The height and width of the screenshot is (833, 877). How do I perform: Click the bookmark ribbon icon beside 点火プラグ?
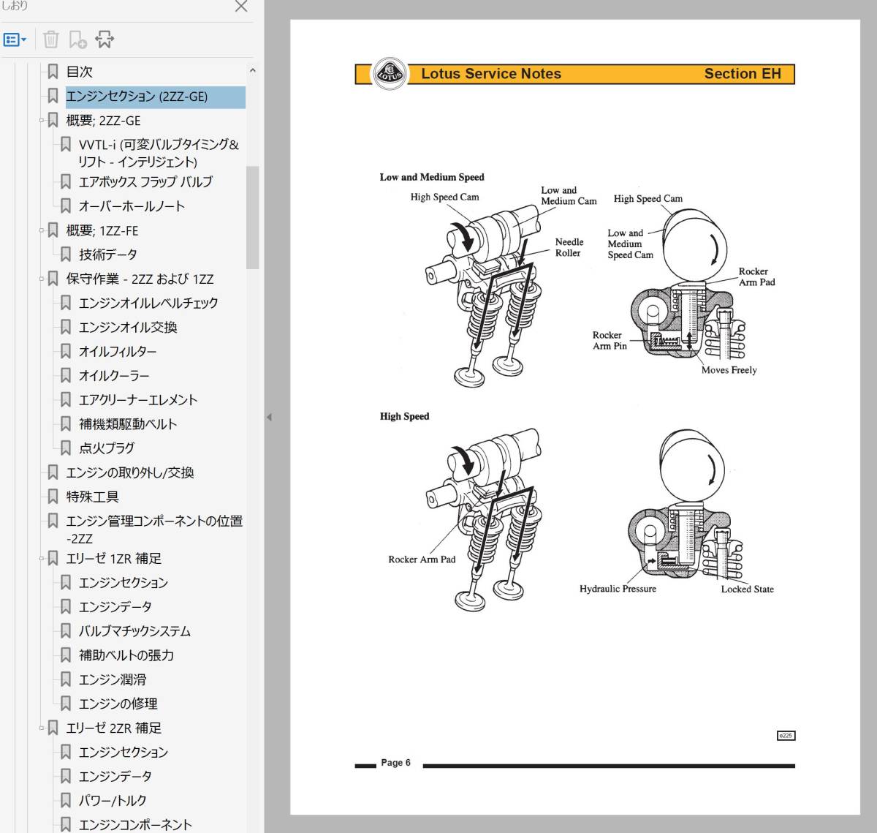click(x=65, y=448)
